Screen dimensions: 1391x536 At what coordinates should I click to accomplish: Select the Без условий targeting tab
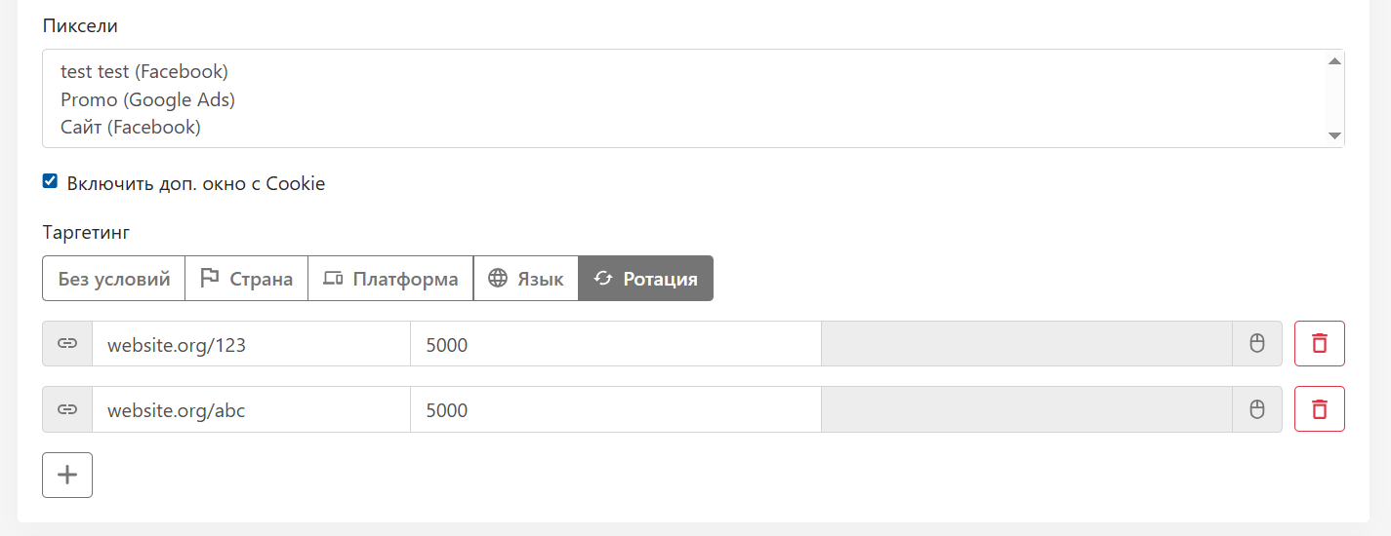click(113, 279)
